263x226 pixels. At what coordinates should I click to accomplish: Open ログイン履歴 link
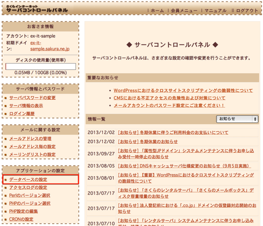[x=22, y=114]
